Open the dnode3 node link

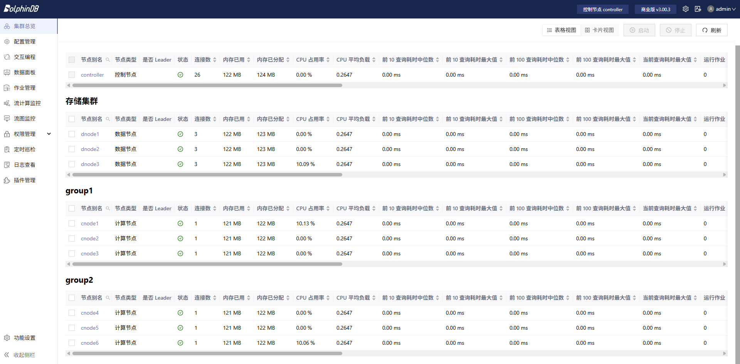[x=90, y=164]
